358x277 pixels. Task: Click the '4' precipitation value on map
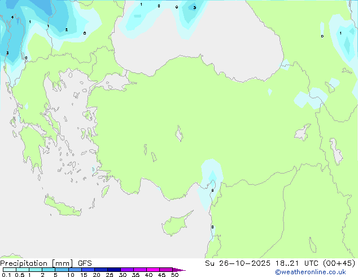(x=12, y=17)
